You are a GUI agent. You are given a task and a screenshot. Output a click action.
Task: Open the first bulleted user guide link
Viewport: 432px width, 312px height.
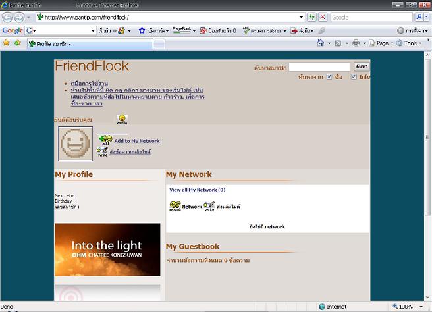(x=90, y=83)
